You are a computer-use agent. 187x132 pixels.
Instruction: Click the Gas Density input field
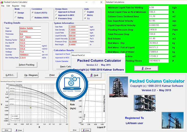click(x=79, y=30)
